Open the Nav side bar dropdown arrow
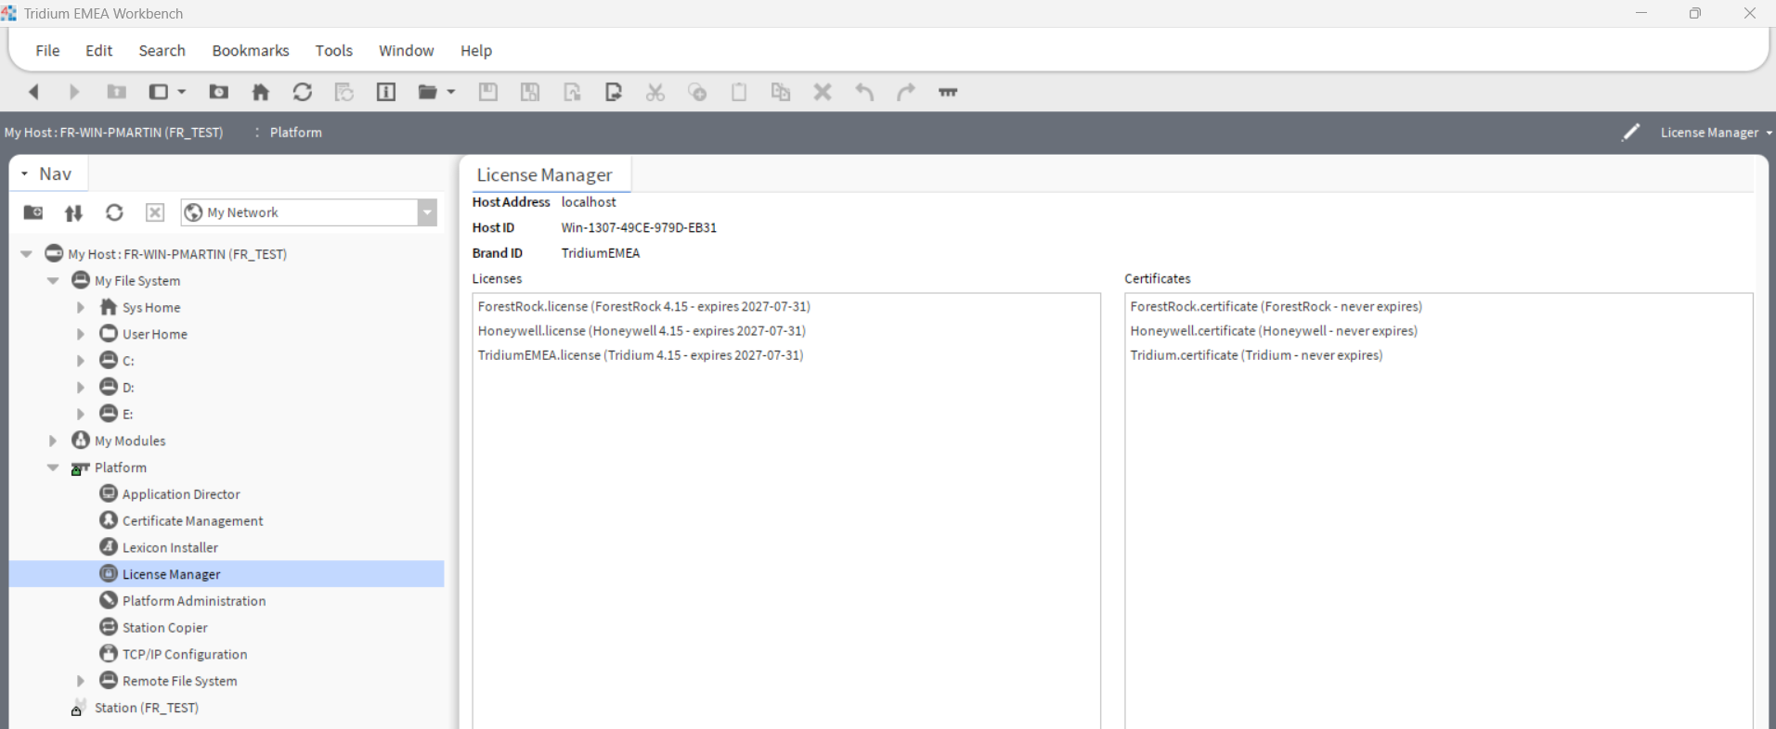1776x729 pixels. tap(25, 174)
